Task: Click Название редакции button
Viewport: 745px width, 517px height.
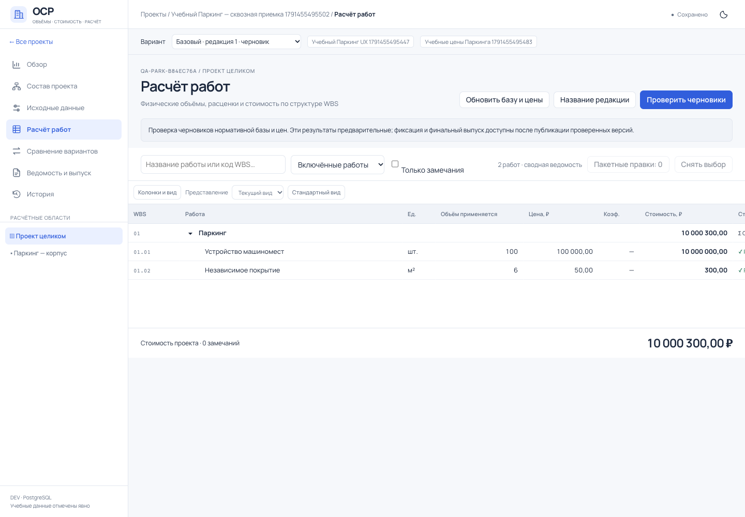Action: point(594,100)
